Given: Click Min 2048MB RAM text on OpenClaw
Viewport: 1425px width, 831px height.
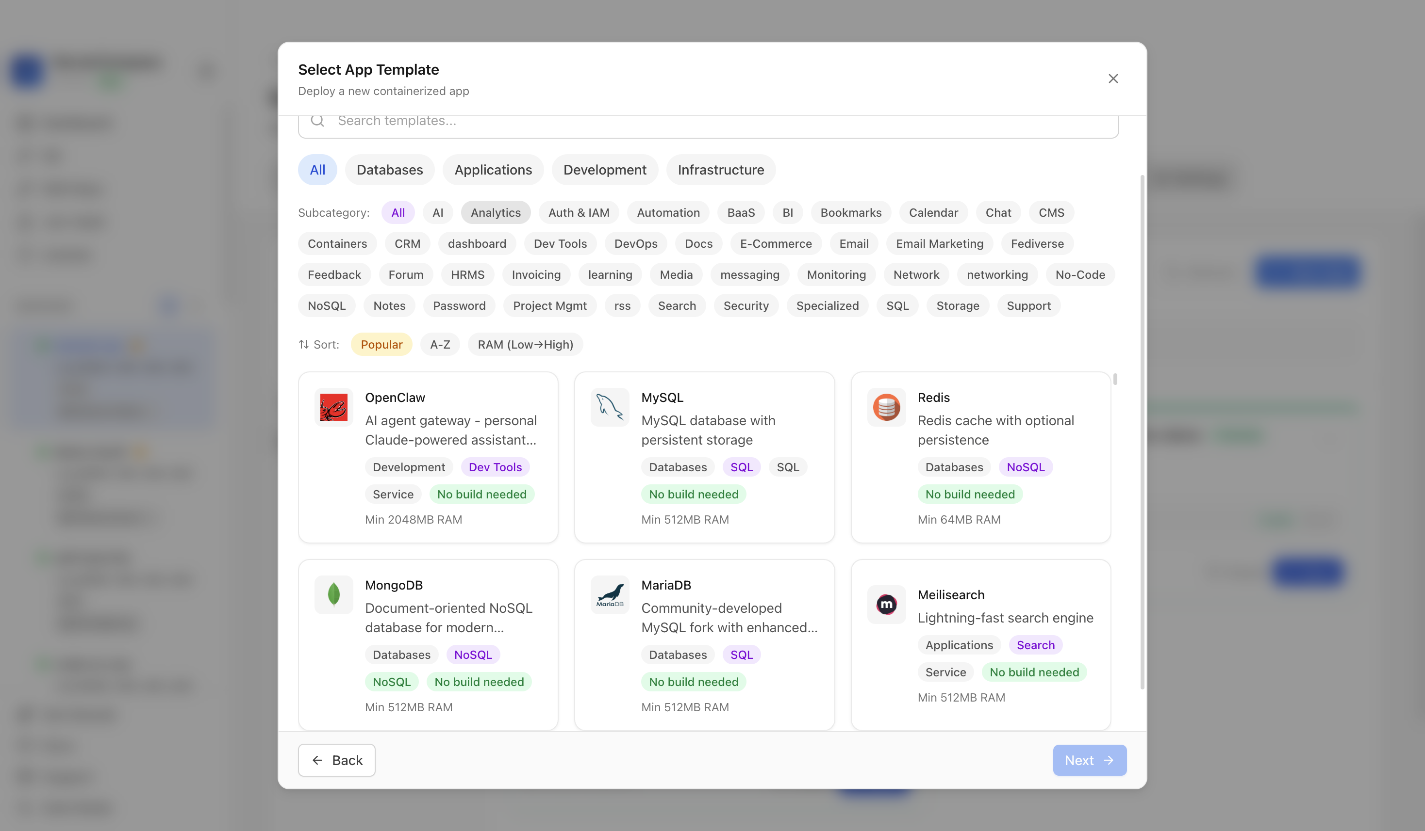Looking at the screenshot, I should click(x=414, y=519).
